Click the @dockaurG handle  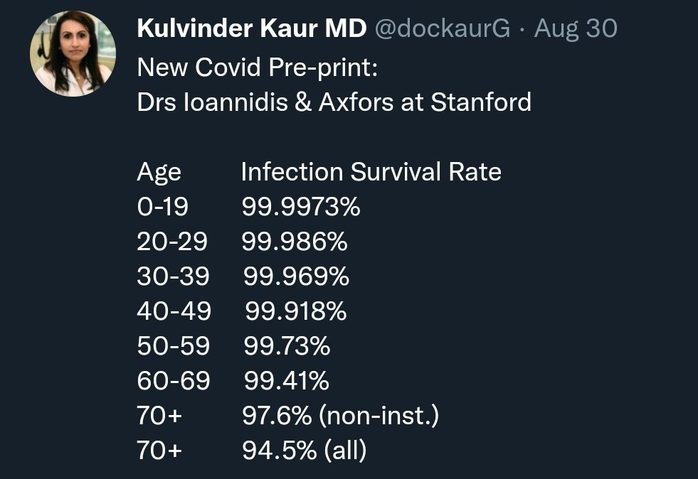pyautogui.click(x=443, y=29)
